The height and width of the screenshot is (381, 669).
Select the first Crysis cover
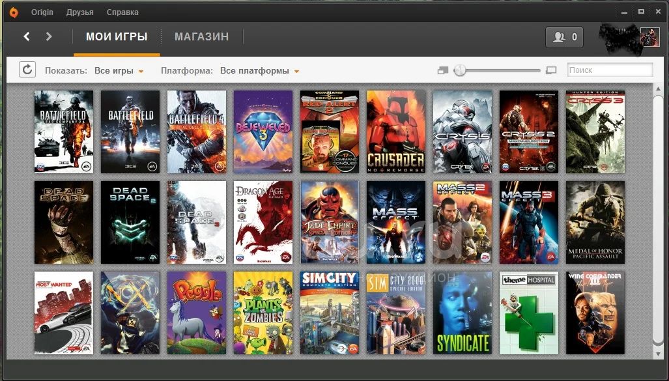point(463,132)
